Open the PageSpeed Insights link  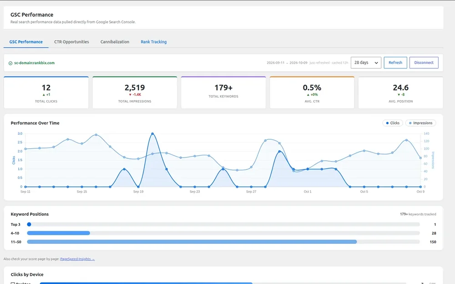tap(77, 259)
